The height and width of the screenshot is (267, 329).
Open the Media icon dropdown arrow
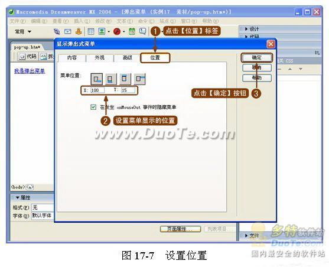coord(124,32)
